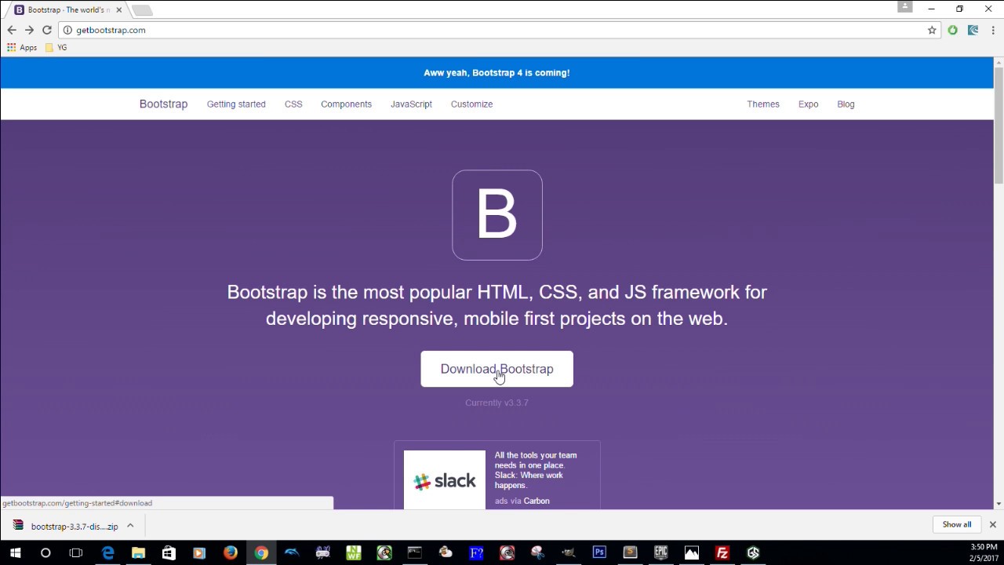Viewport: 1004px width, 565px height.
Task: Click the browser Forward arrow
Action: [x=29, y=30]
